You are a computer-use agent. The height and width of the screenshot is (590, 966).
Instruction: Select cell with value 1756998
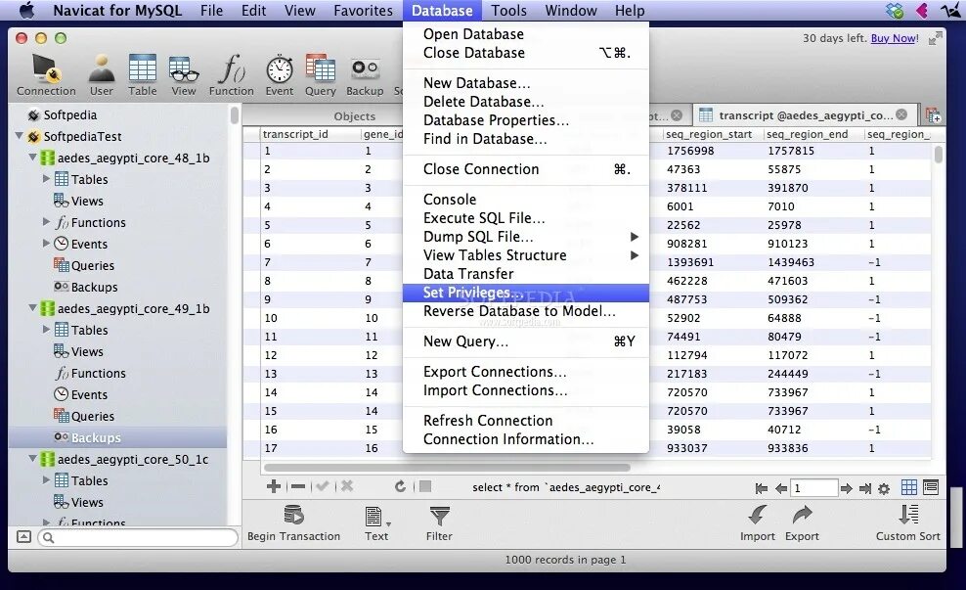click(690, 151)
